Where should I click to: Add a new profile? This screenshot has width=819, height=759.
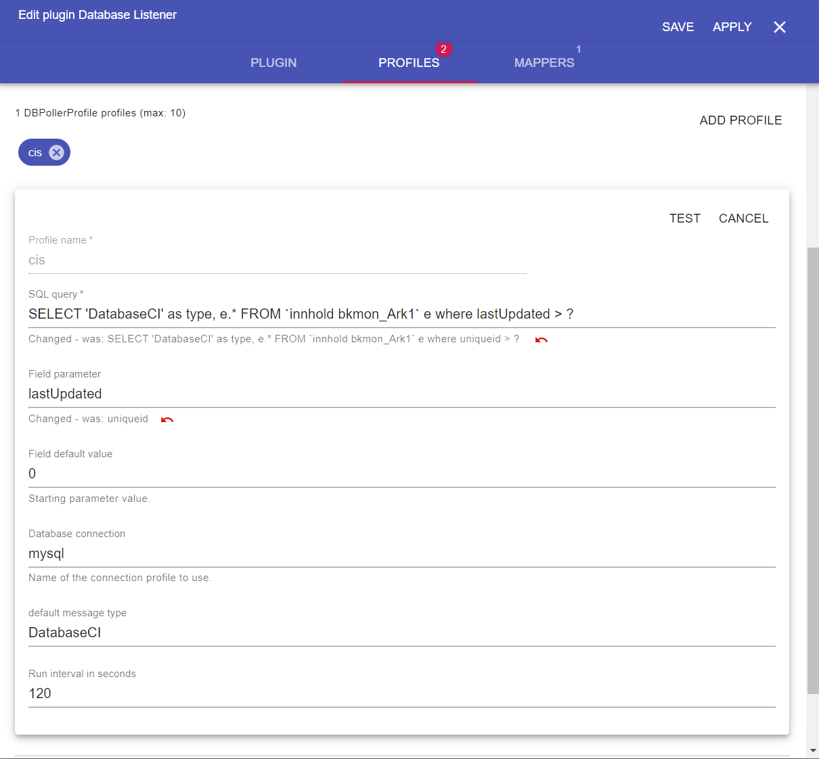[x=740, y=120]
